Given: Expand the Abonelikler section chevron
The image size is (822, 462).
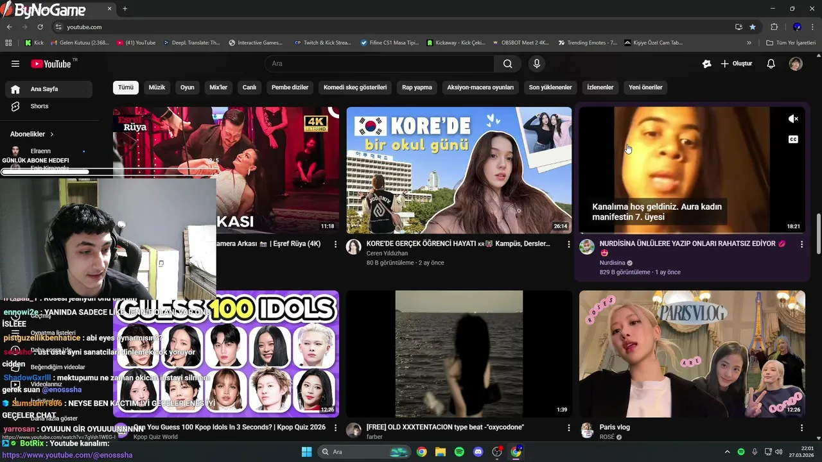Looking at the screenshot, I should click(x=51, y=134).
